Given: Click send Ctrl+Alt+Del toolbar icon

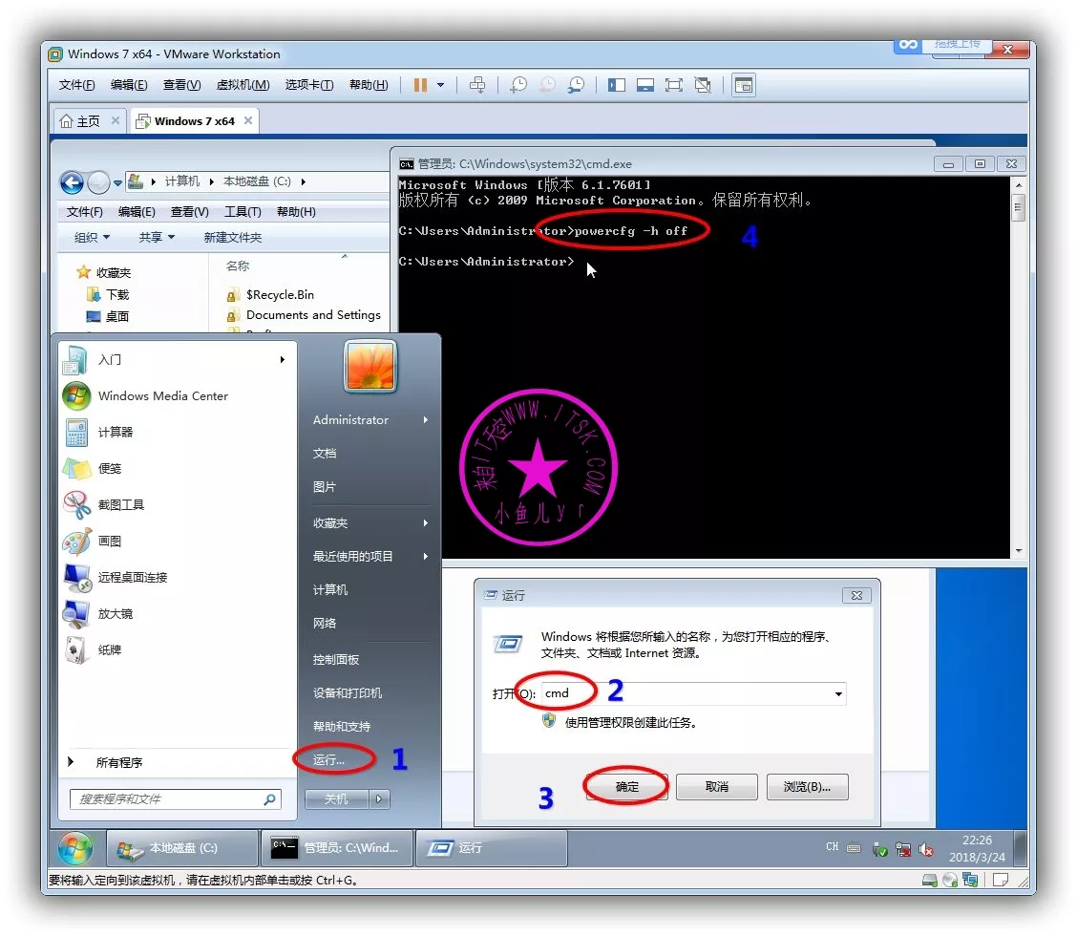Looking at the screenshot, I should pos(477,85).
